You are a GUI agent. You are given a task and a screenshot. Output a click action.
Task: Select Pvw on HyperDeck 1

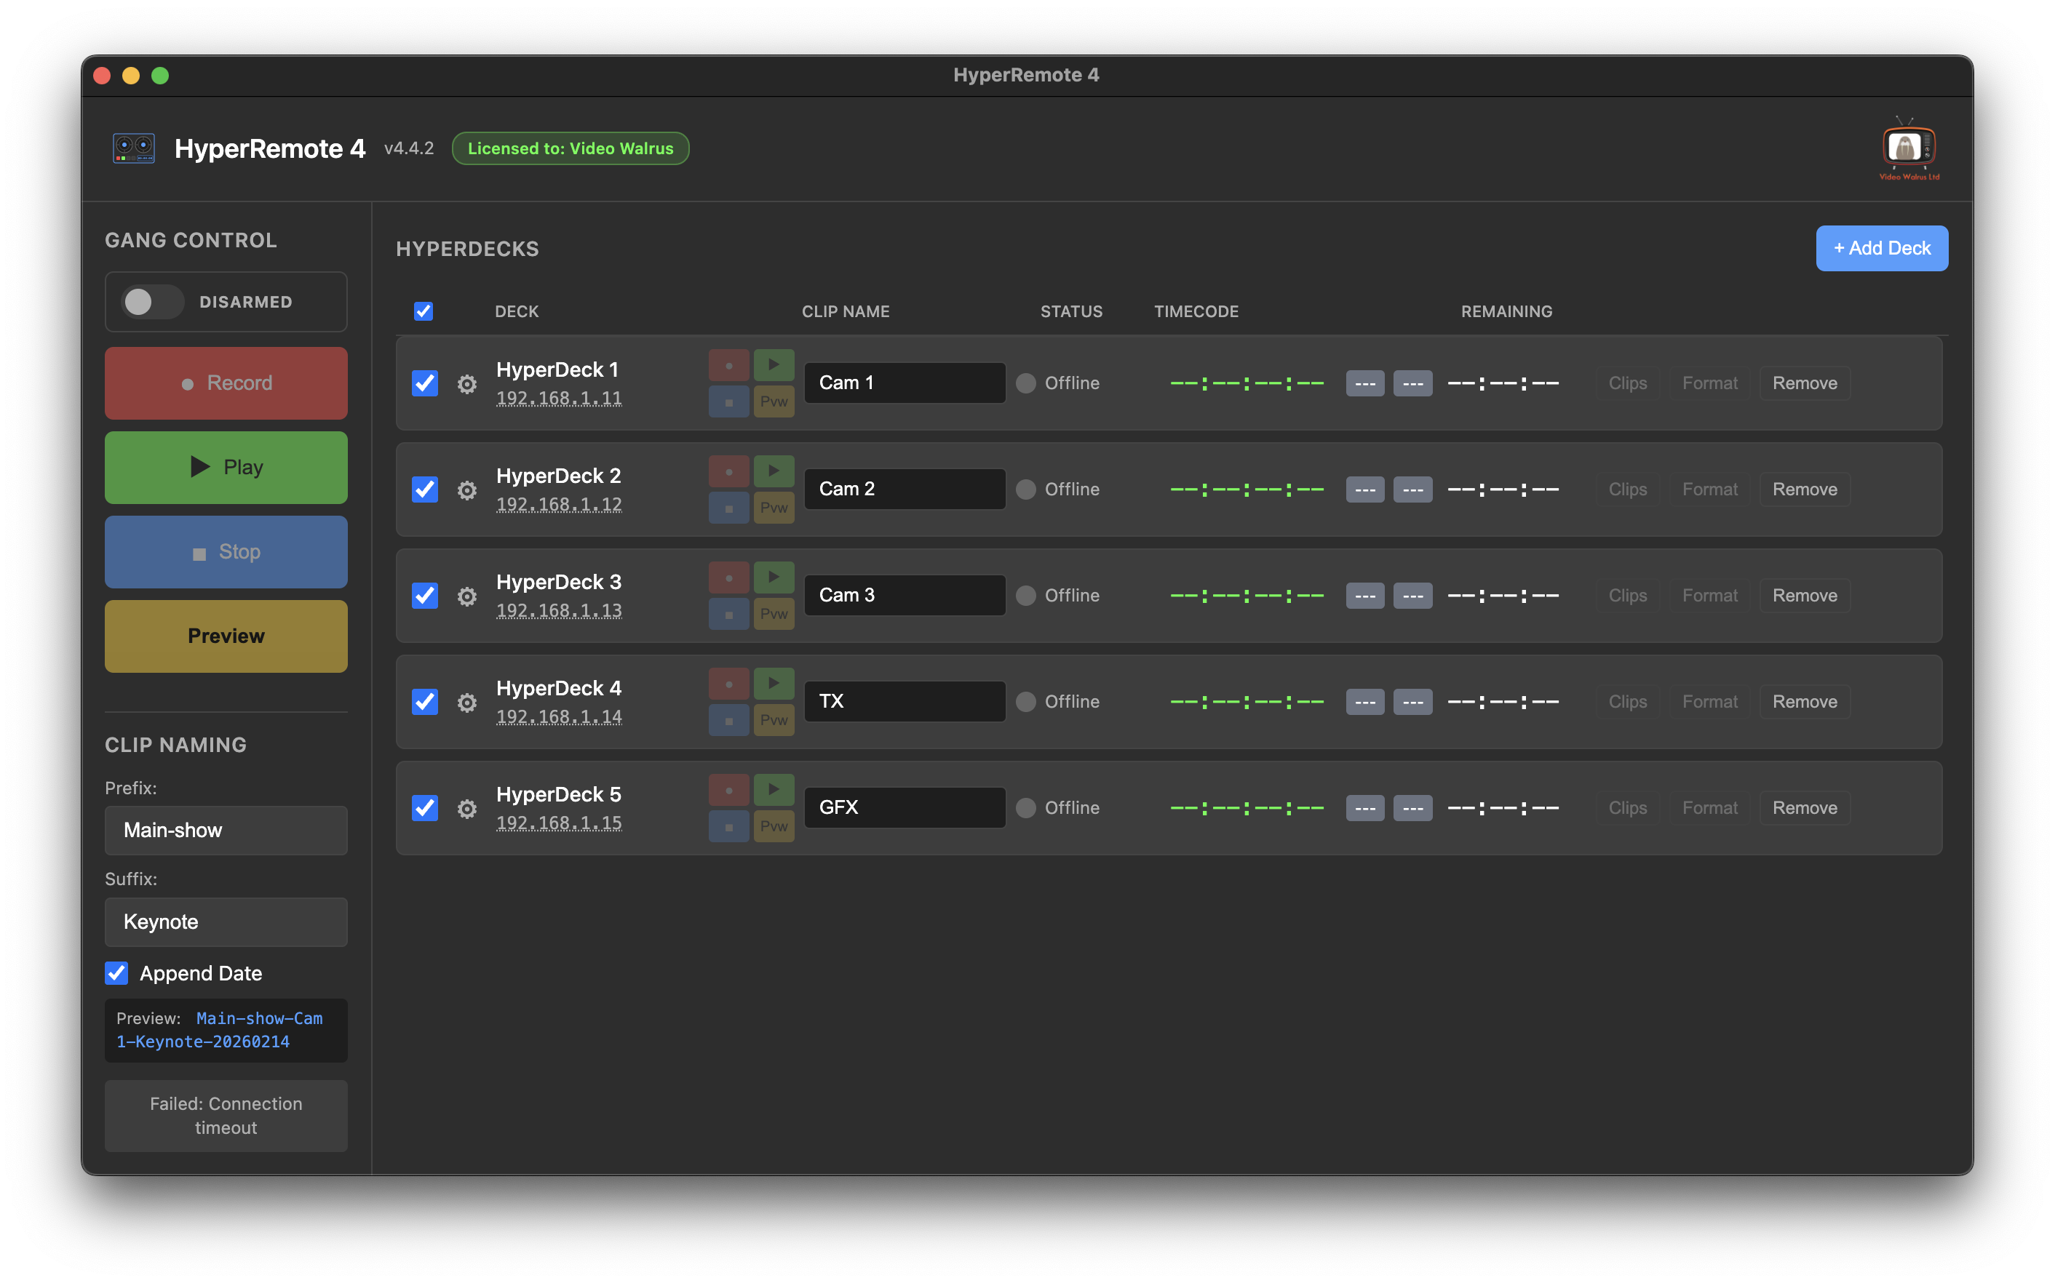pos(774,401)
